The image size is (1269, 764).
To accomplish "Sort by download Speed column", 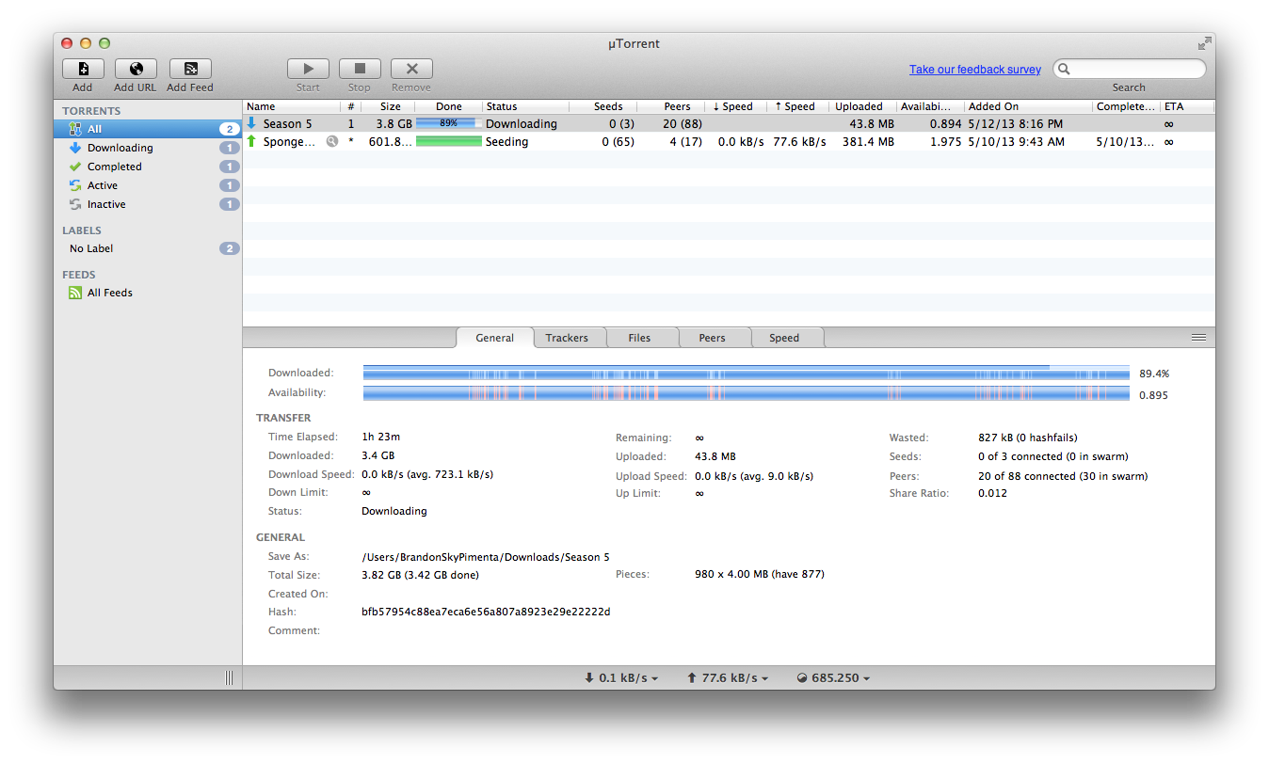I will 735,106.
